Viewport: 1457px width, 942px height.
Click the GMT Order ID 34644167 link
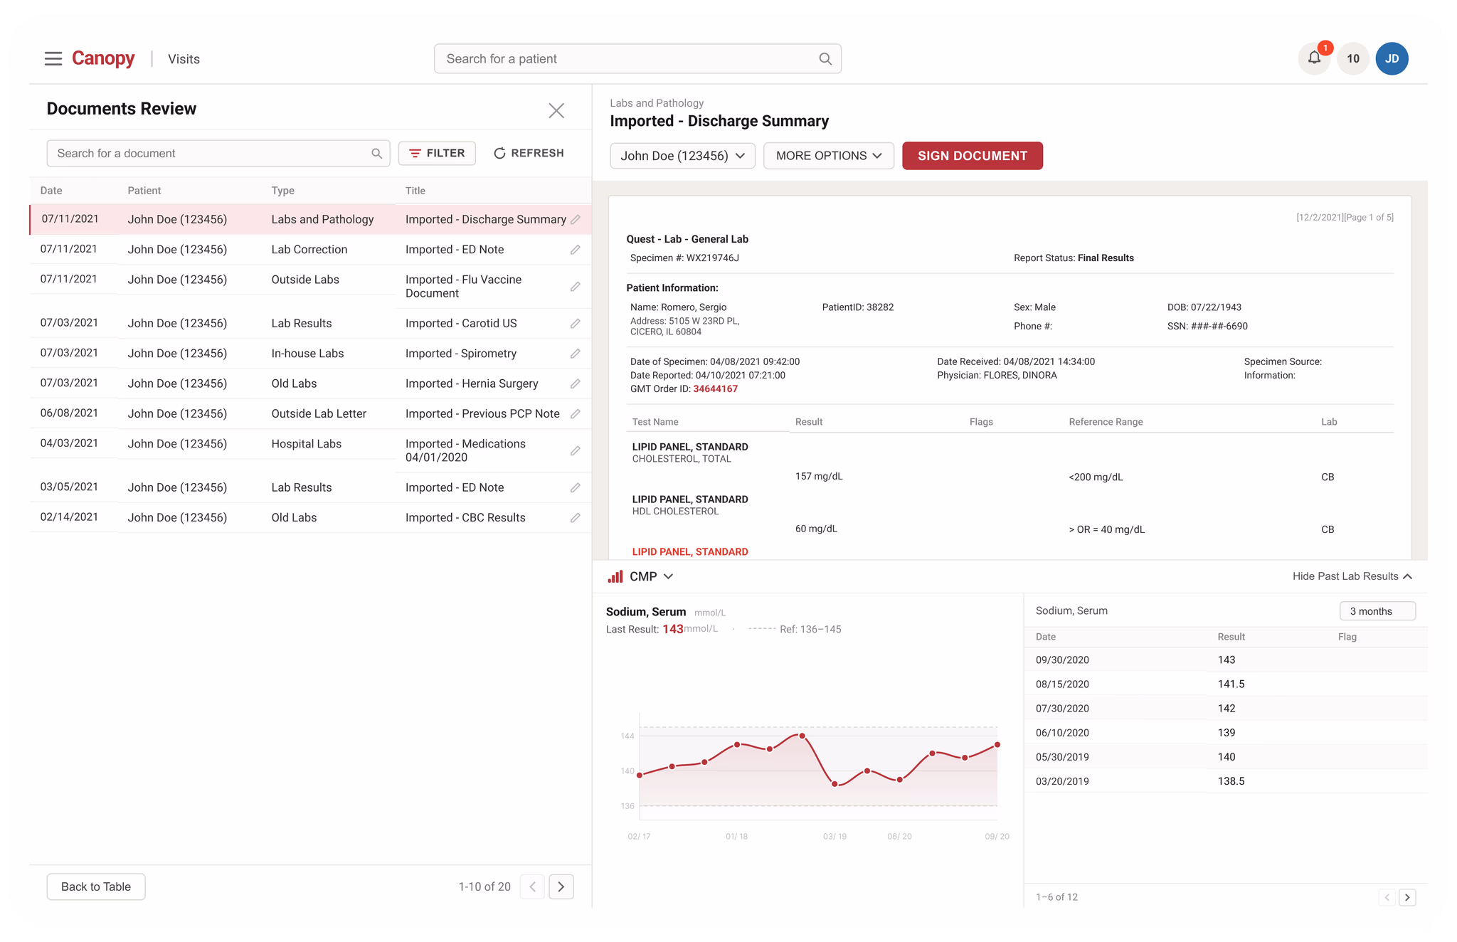pos(715,389)
